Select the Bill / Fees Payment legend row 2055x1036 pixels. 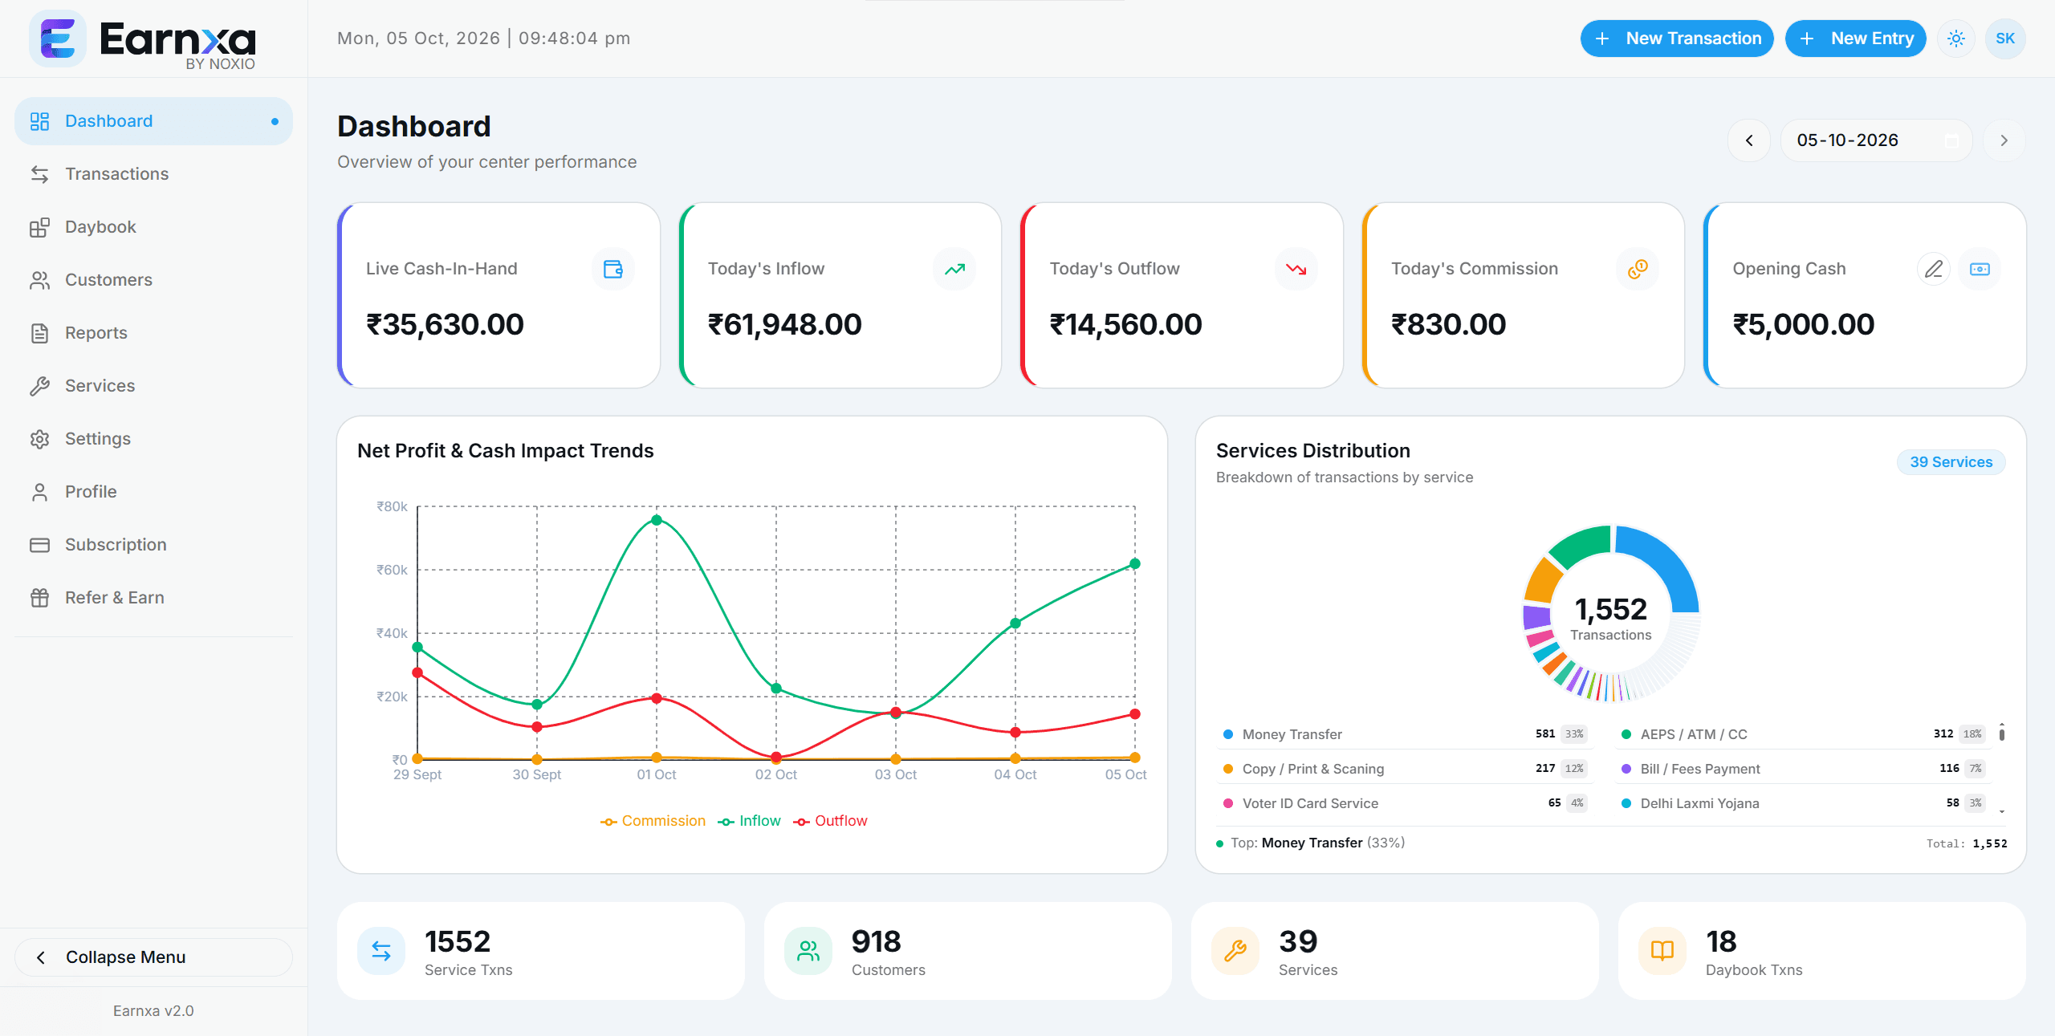point(1802,769)
